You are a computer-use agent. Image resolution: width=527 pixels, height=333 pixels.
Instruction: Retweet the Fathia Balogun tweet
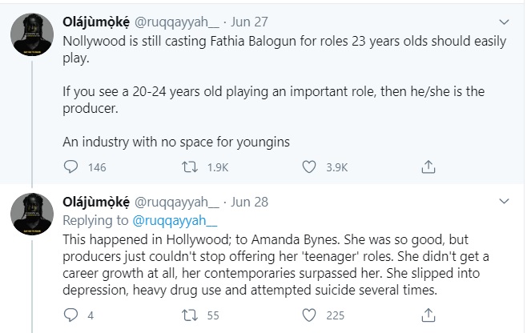[190, 166]
